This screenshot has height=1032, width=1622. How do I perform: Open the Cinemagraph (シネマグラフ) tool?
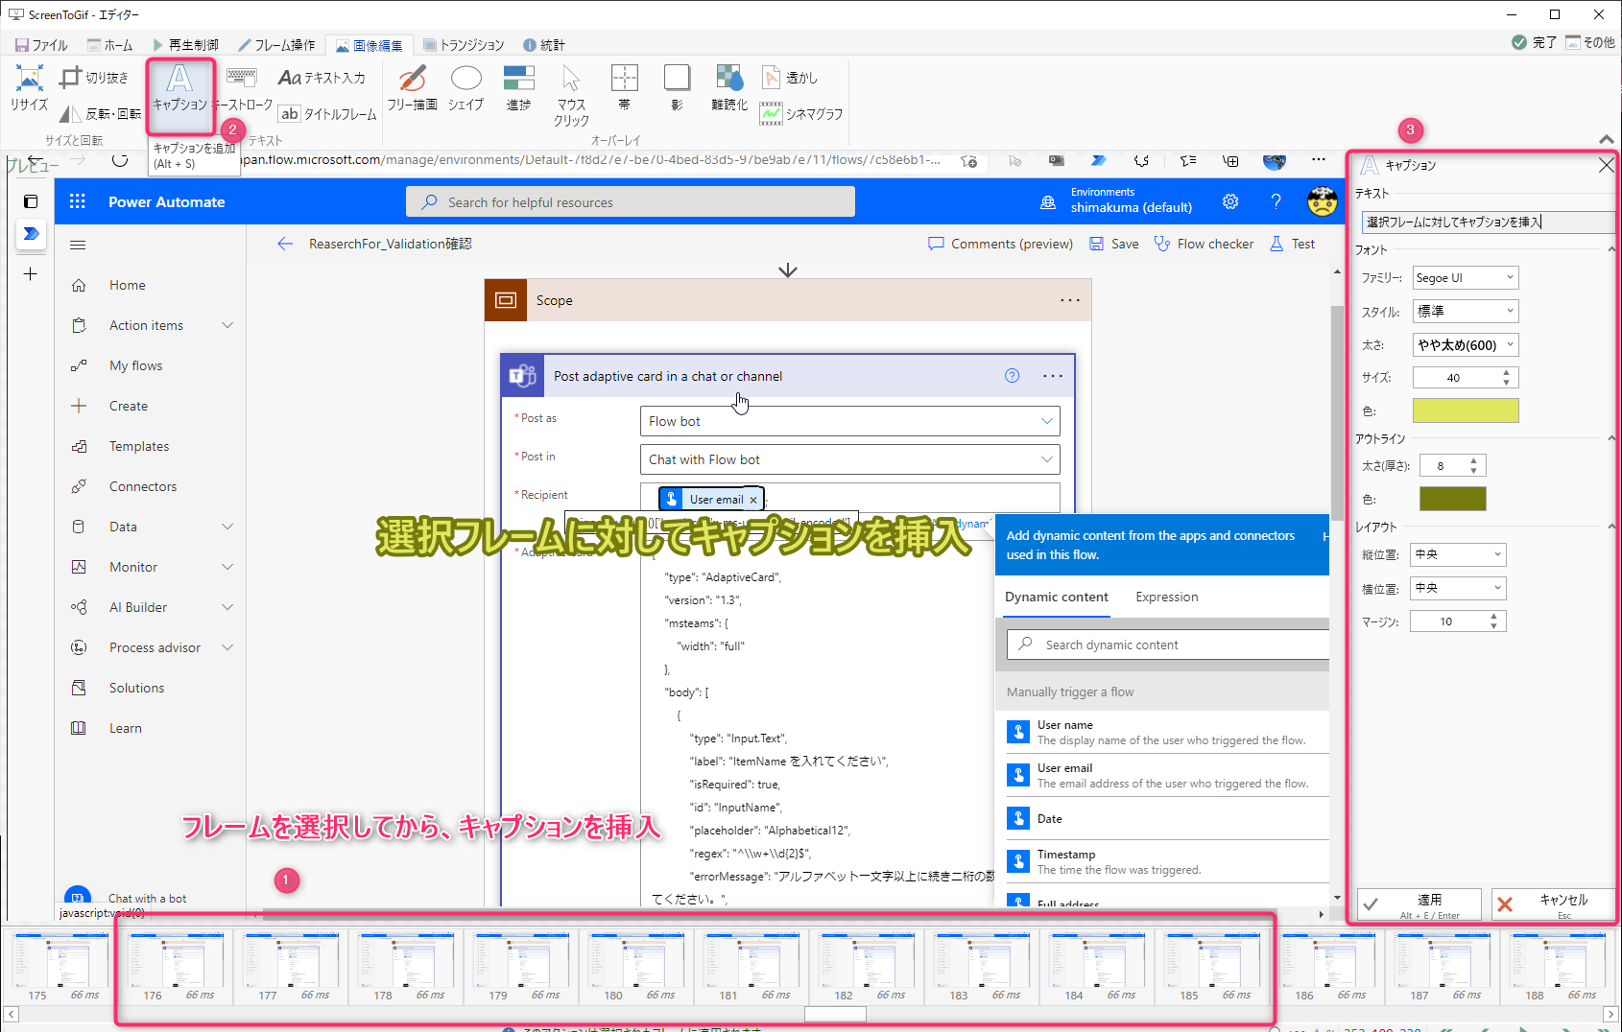tap(801, 113)
